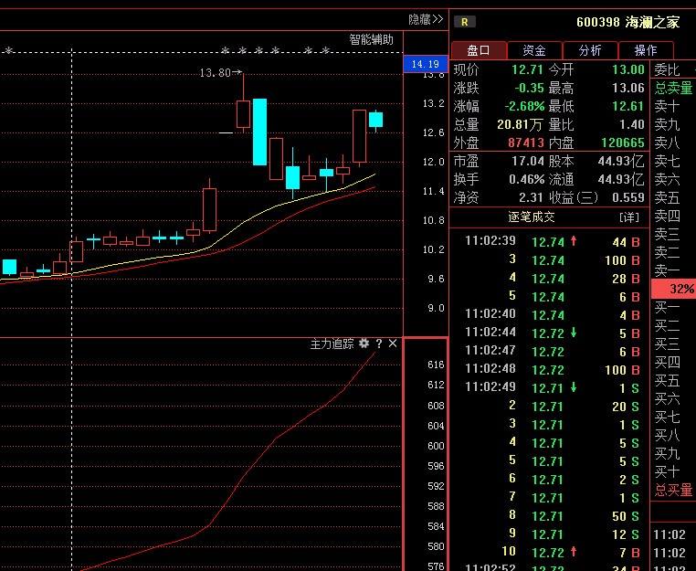This screenshot has width=696, height=571.
Task: Click green down arrow on 11:02:44 trade
Action: (574, 333)
